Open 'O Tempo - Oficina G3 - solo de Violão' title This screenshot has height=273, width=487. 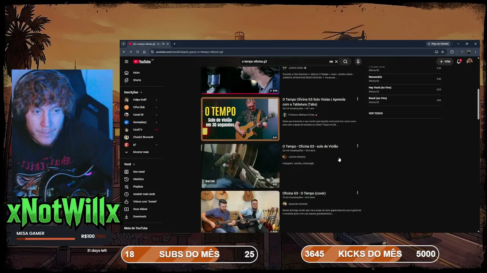coord(310,146)
